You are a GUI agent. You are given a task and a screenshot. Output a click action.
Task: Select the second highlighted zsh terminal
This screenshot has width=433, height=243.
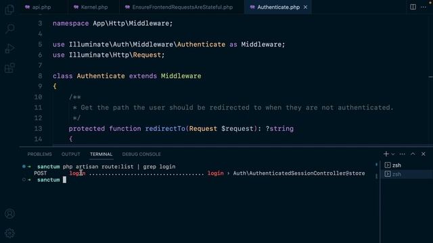[406, 174]
